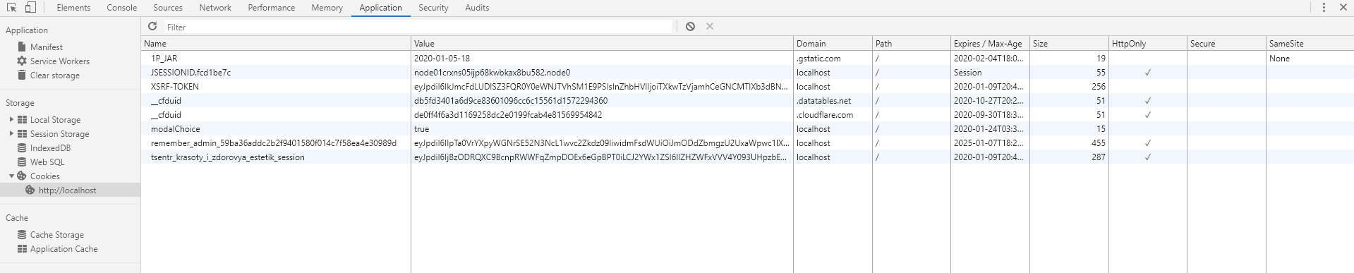Click the Application Cache grid icon
This screenshot has height=273, width=1354.
point(22,248)
